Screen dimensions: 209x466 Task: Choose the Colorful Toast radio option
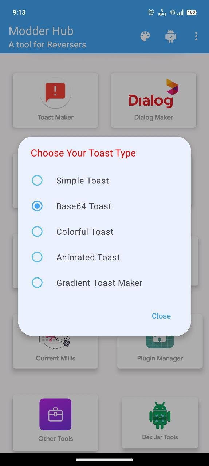[37, 232]
